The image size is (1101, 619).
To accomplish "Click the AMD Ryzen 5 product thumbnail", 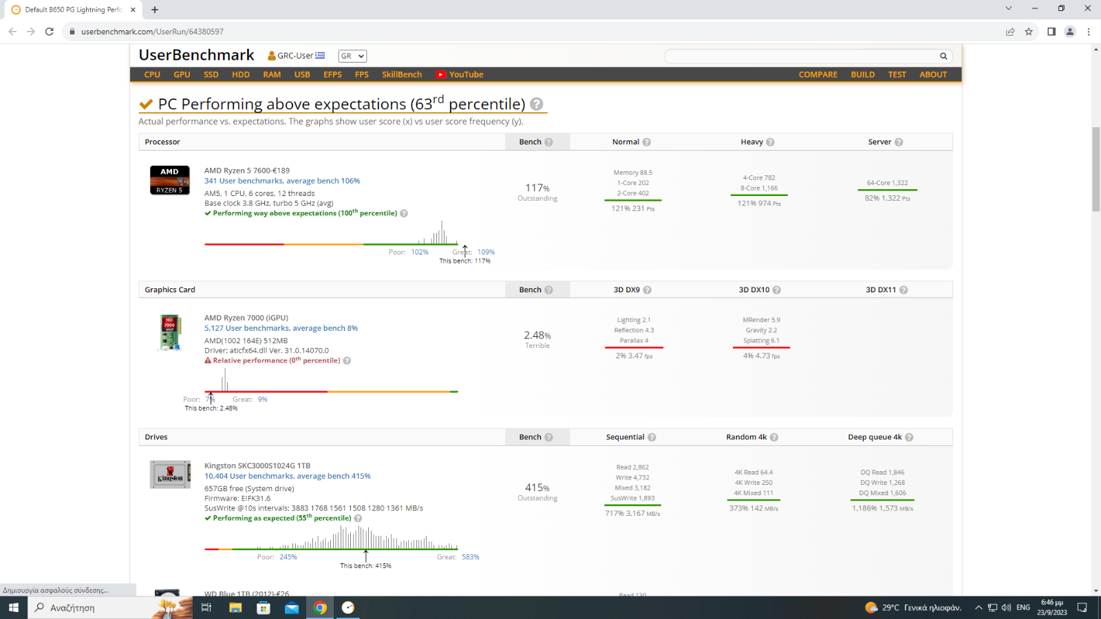I will [x=170, y=180].
